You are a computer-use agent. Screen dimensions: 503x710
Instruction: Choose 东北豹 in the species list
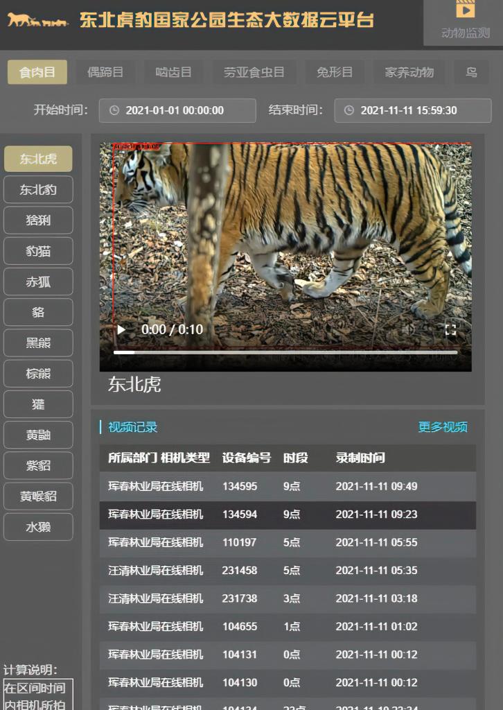coord(38,190)
